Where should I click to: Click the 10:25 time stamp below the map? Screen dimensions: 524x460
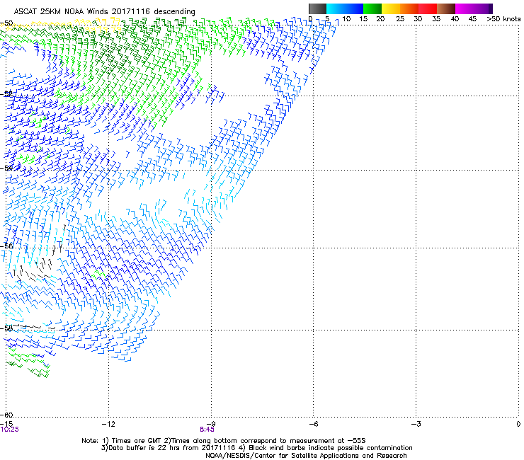[x=9, y=429]
